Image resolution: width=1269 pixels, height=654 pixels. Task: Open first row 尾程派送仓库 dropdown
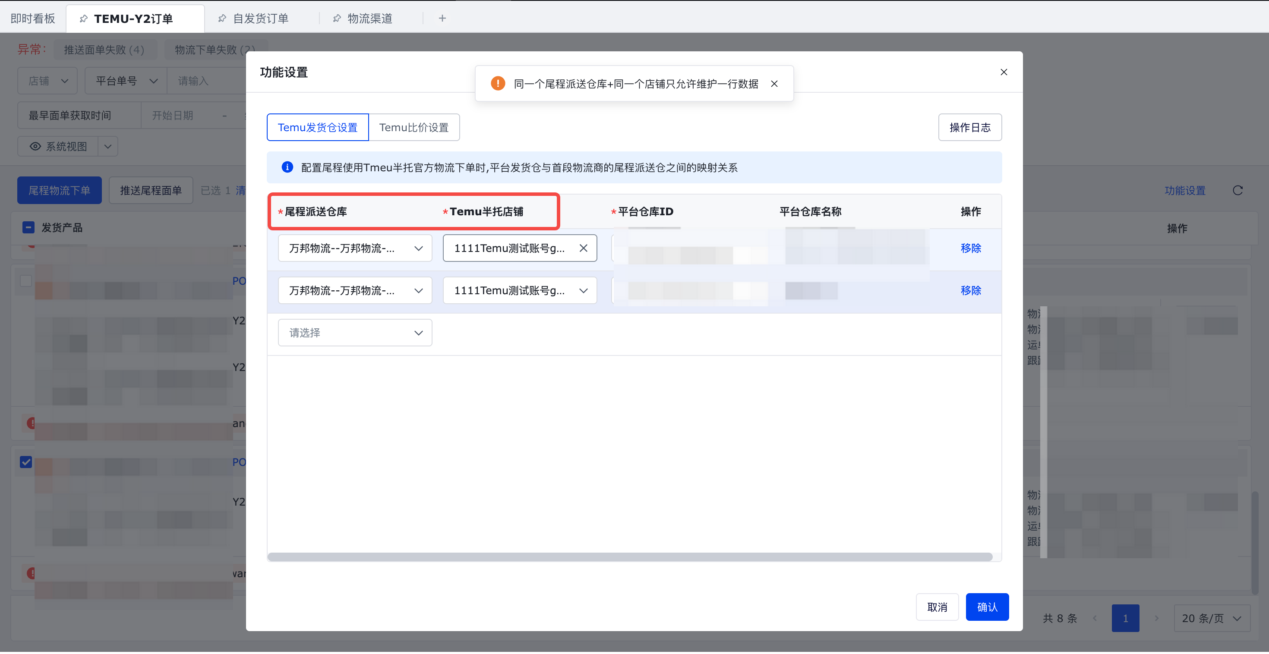pos(355,248)
